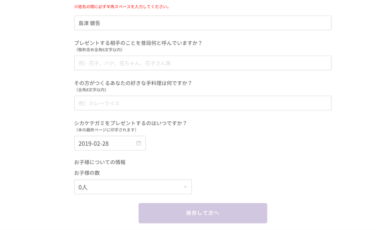376x230 pixels.
Task: Click the 0人 selected value text
Action: pos(83,187)
